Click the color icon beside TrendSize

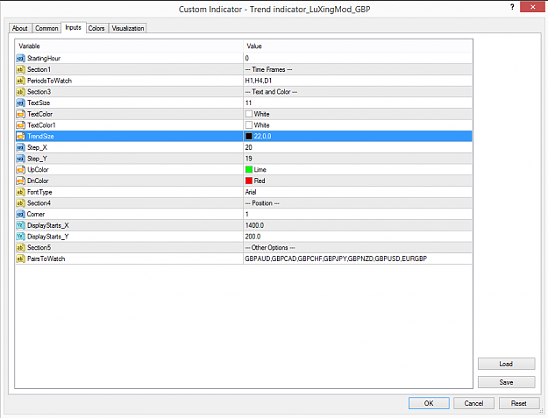(x=21, y=136)
